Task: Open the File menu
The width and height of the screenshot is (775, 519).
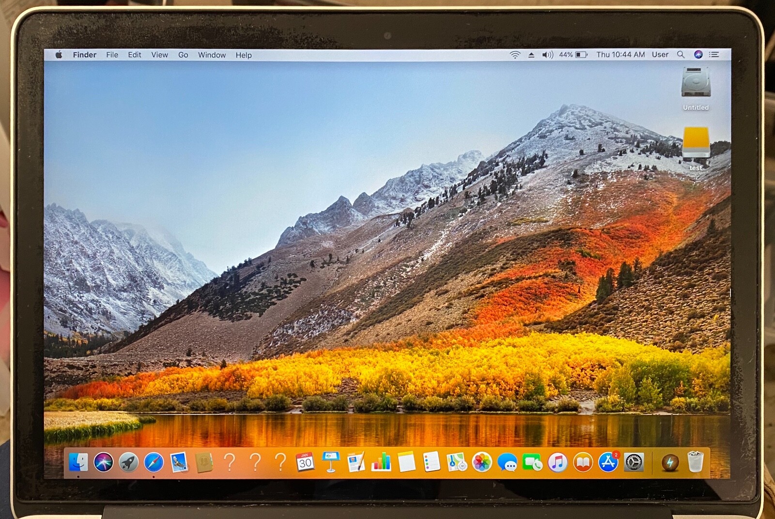Action: [x=112, y=55]
